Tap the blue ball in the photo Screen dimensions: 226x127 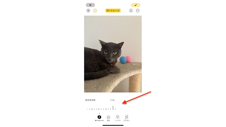(x=123, y=60)
